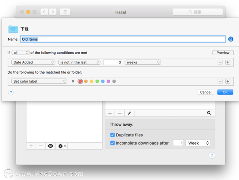Open the 'is not in the last' dropdown

click(x=79, y=62)
